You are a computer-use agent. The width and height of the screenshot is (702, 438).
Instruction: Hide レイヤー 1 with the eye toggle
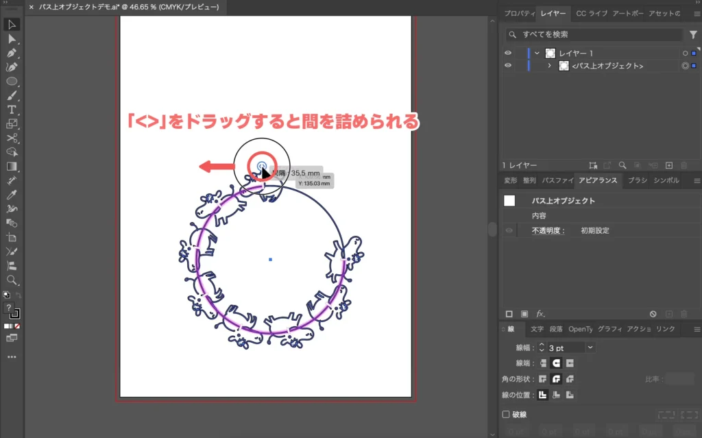[x=507, y=52]
